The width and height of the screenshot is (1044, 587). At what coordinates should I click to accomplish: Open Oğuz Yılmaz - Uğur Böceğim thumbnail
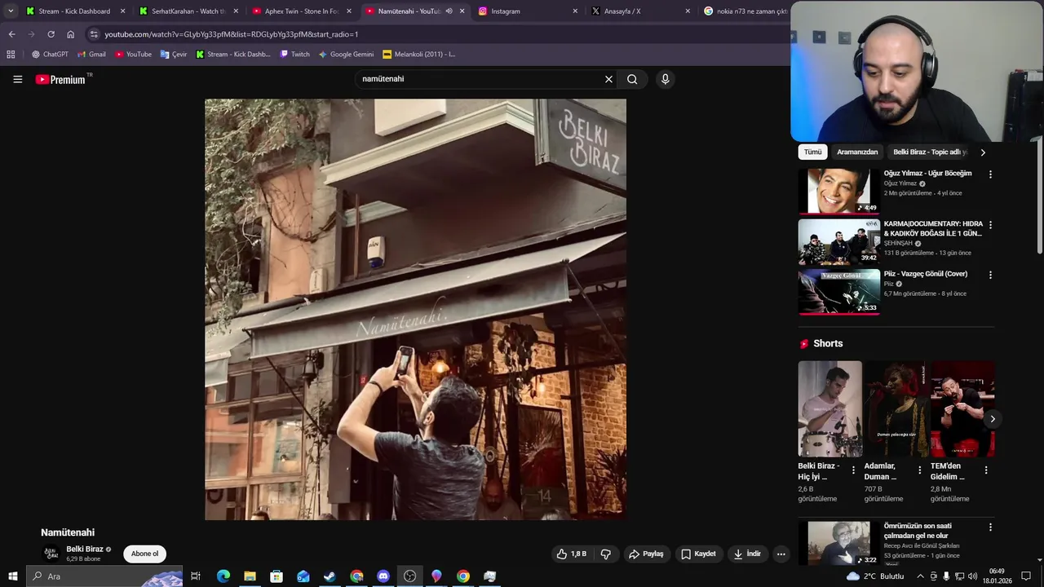pyautogui.click(x=839, y=191)
